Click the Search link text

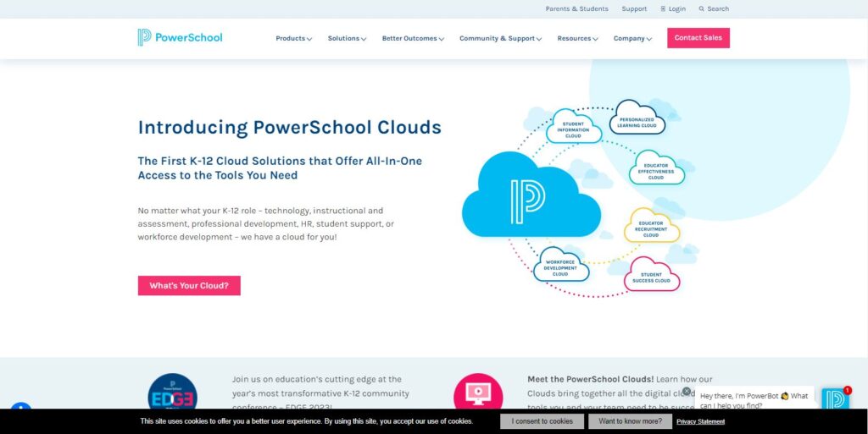tap(718, 8)
